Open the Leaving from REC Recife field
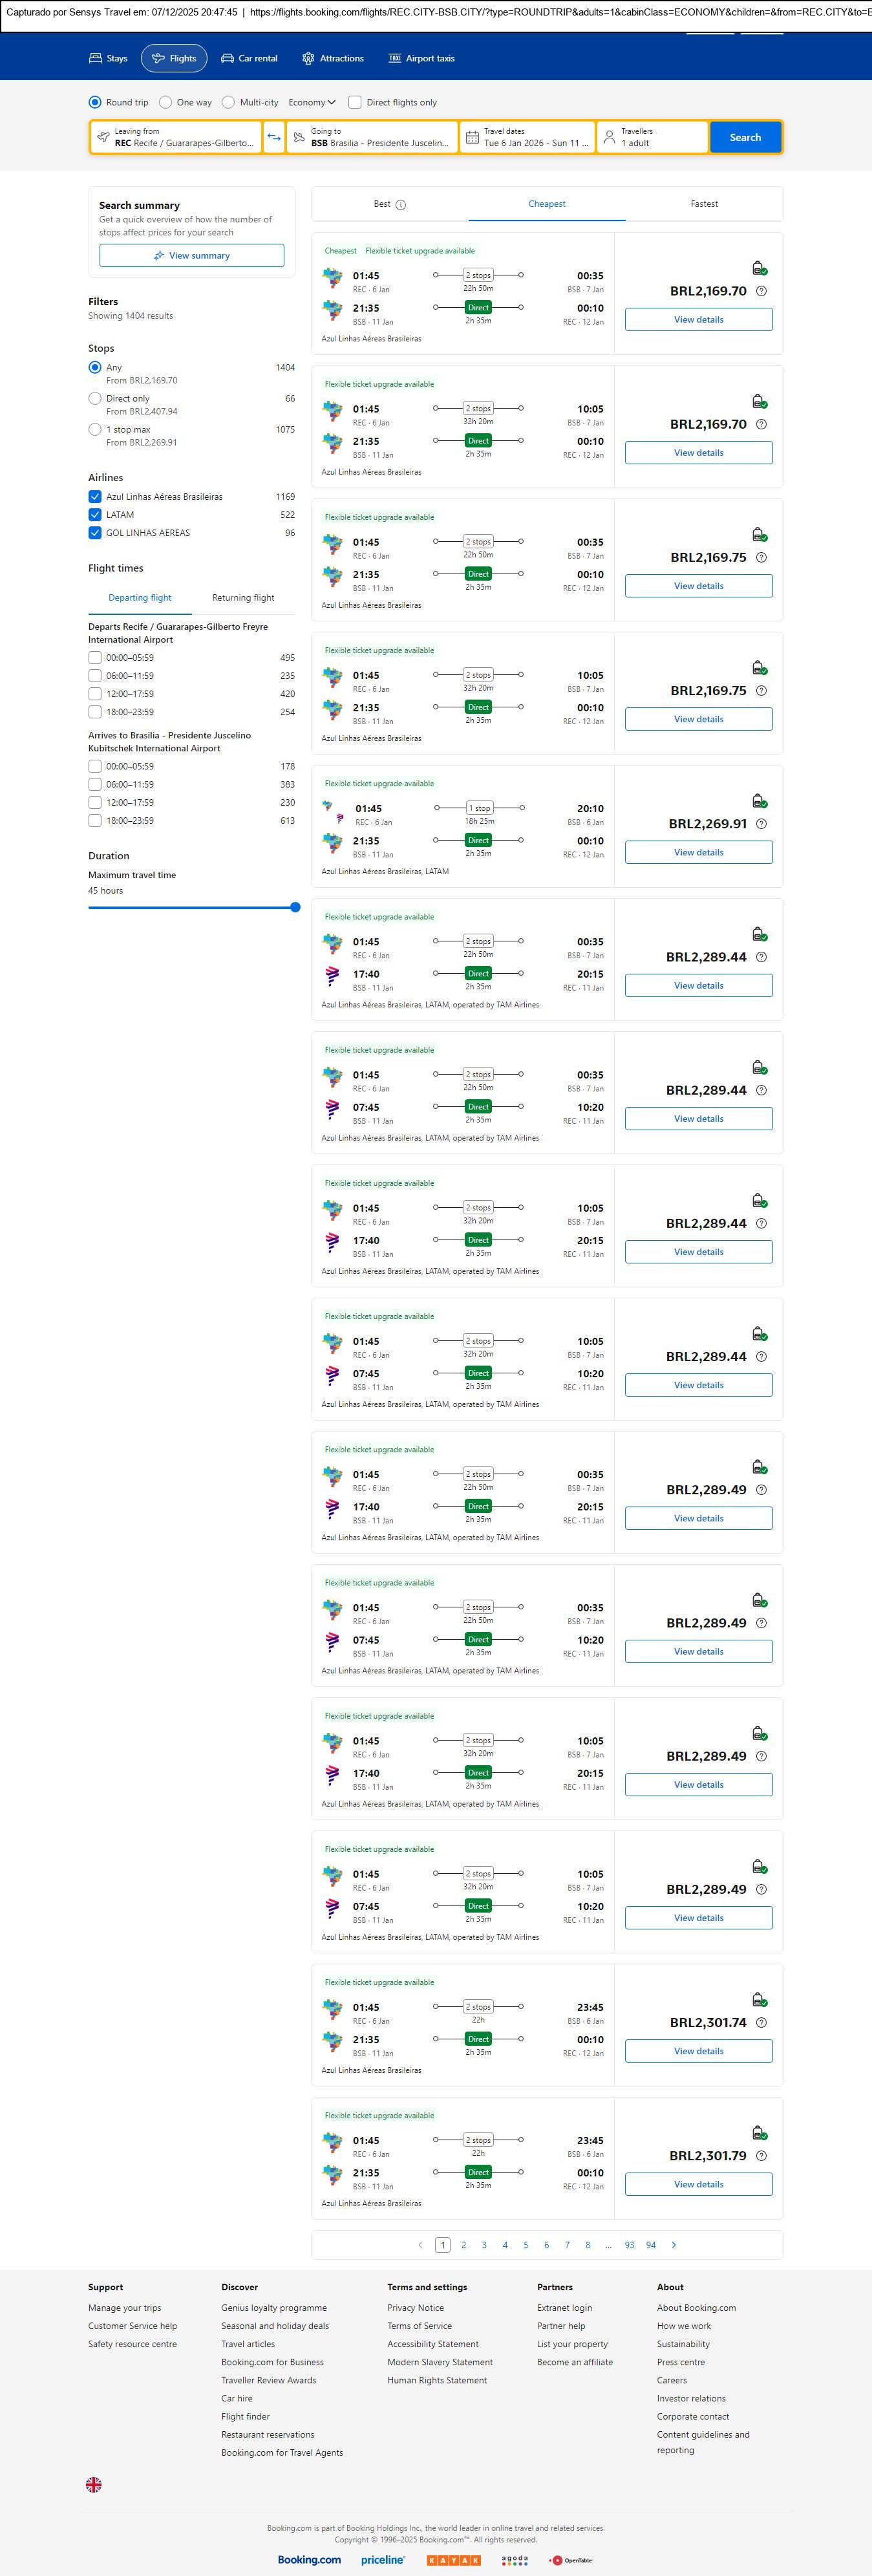 point(176,137)
